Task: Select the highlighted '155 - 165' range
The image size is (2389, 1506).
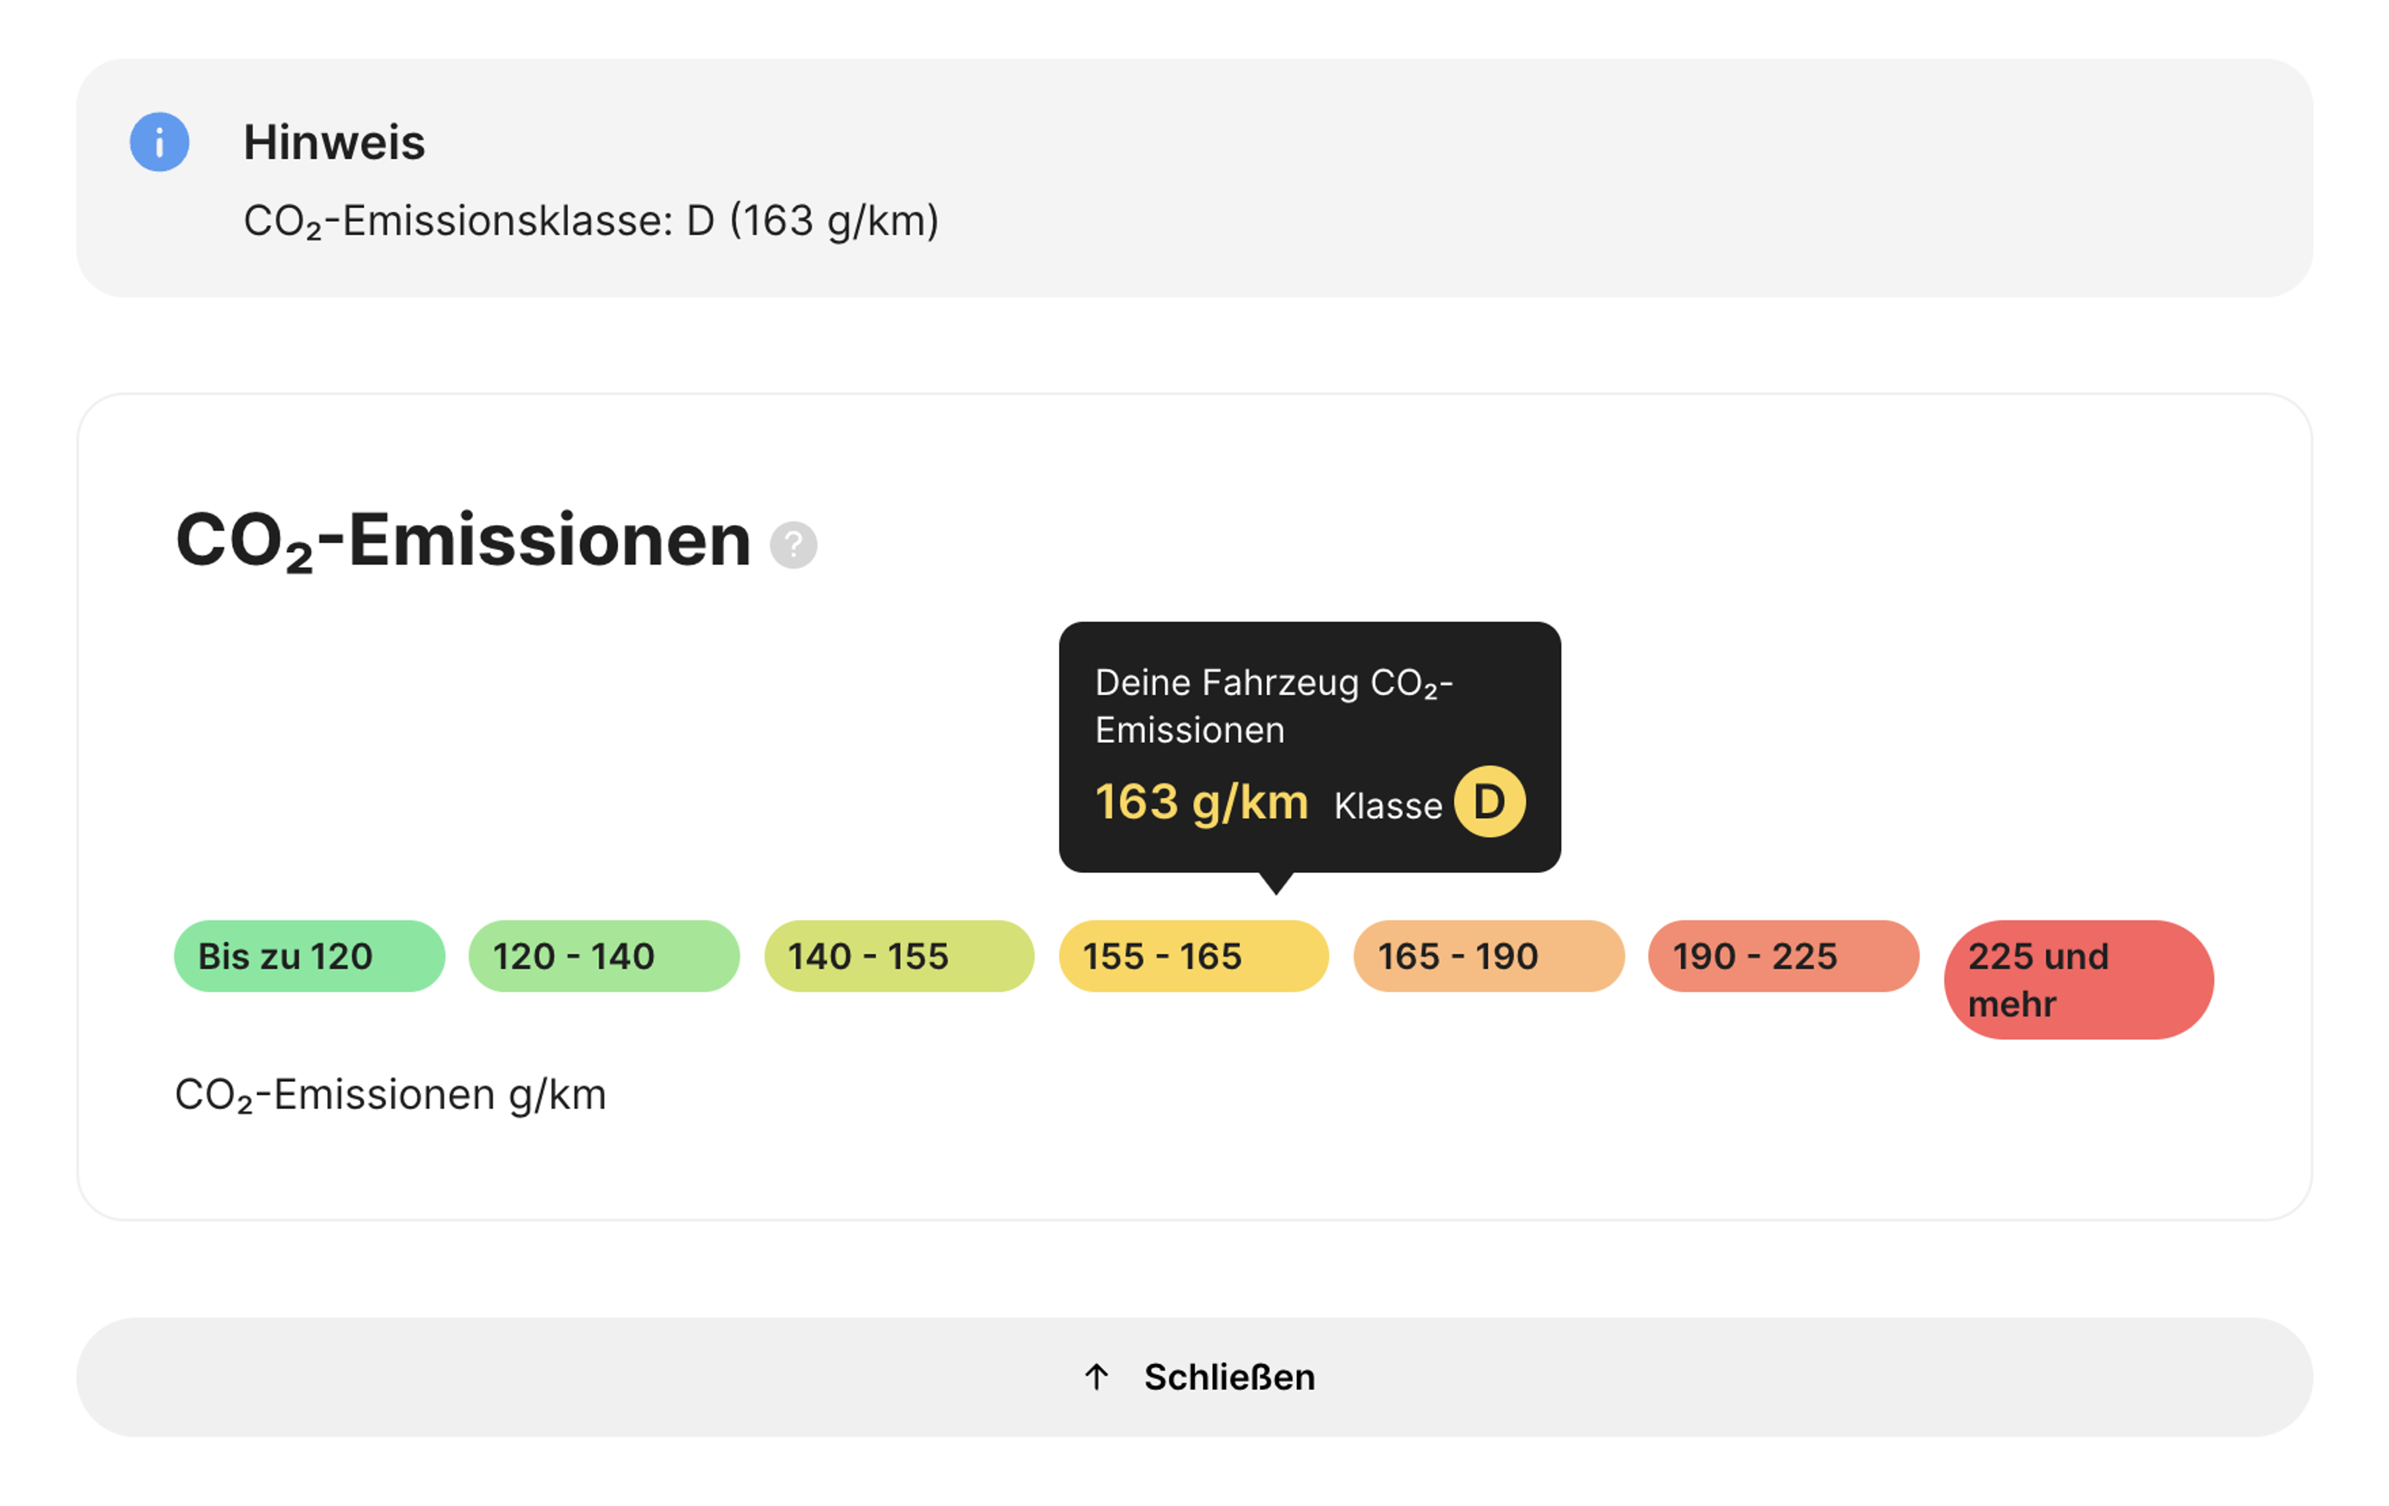Action: pyautogui.click(x=1193, y=956)
